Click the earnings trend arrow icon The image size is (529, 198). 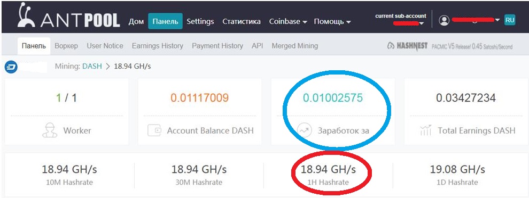pos(305,130)
